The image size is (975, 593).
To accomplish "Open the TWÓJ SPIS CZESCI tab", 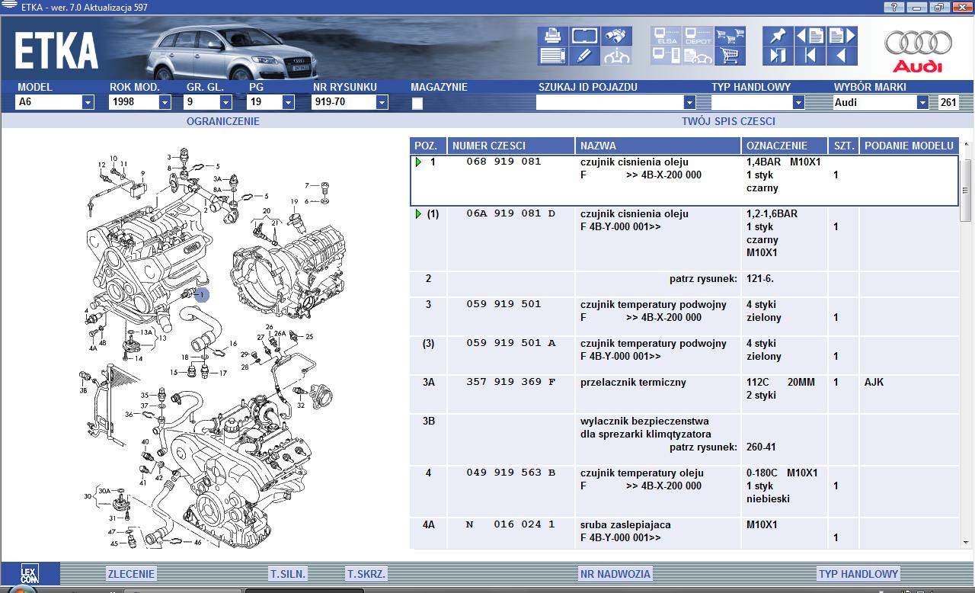I will 728,121.
